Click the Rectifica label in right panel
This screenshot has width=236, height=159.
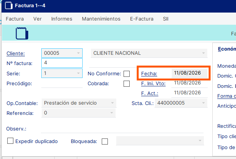click(227, 126)
